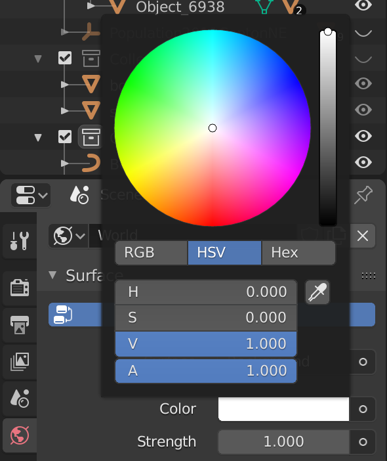Viewport: 387px width, 461px height.
Task: Open the Tool properties tab
Action: coord(20,240)
